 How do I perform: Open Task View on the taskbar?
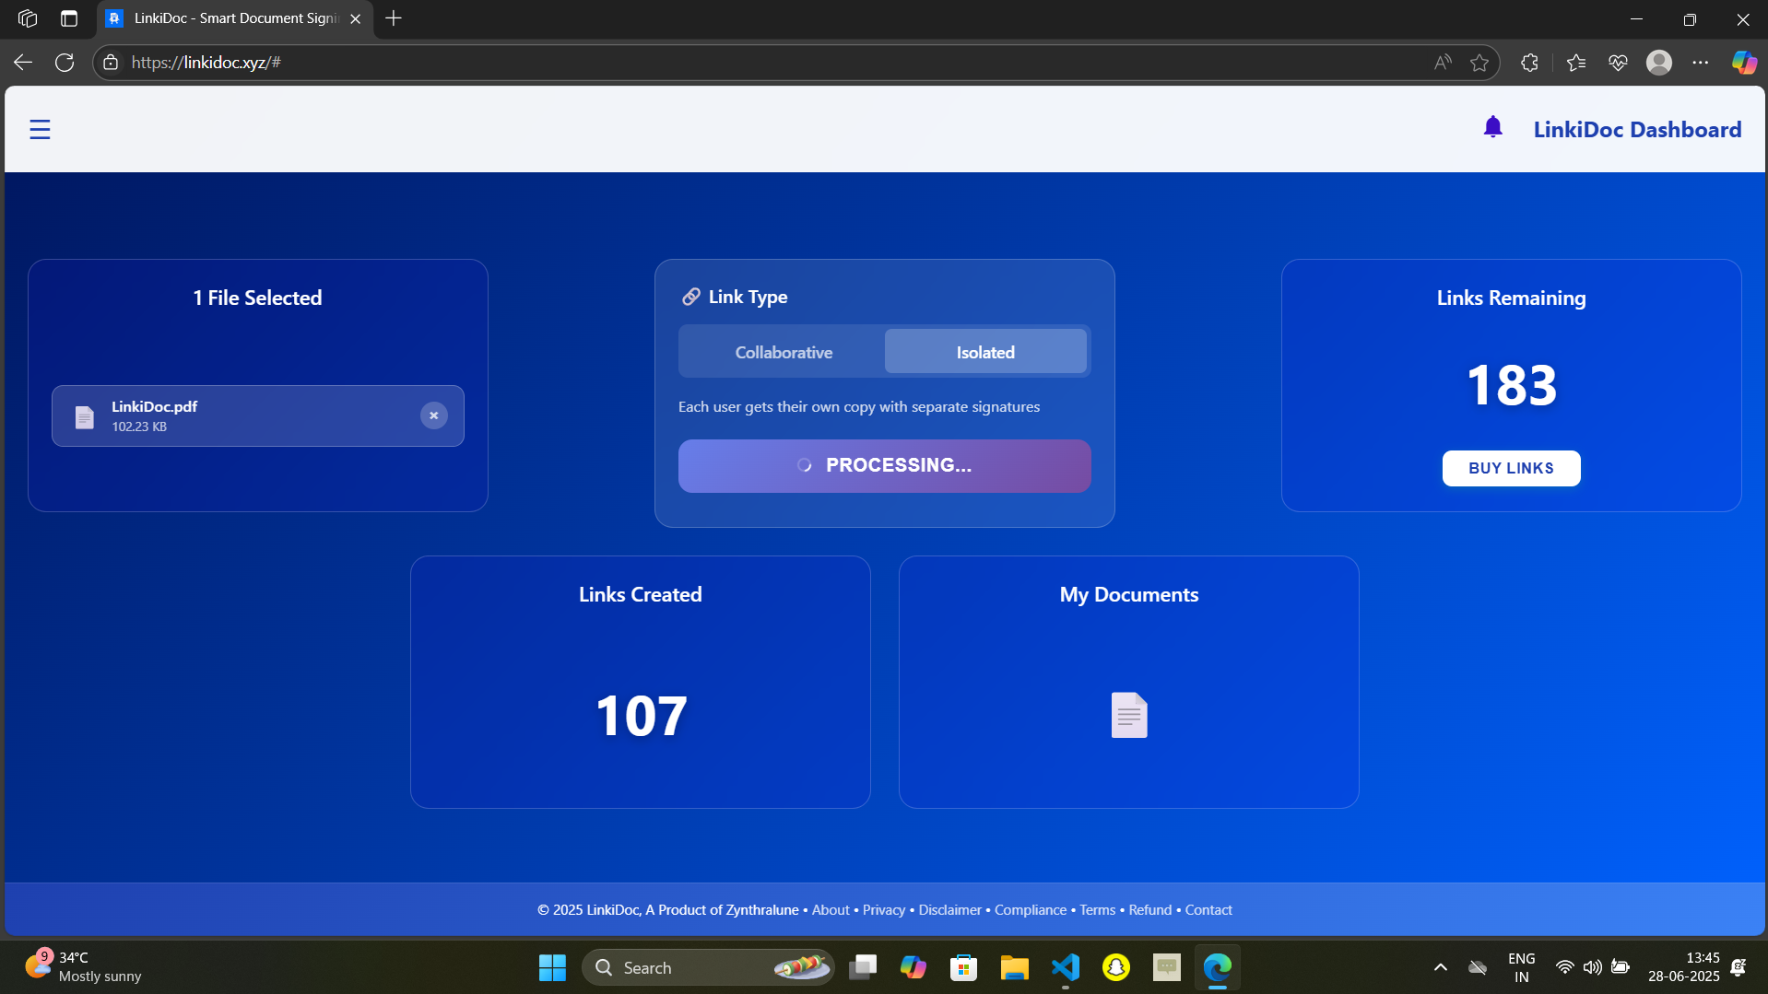tap(863, 967)
